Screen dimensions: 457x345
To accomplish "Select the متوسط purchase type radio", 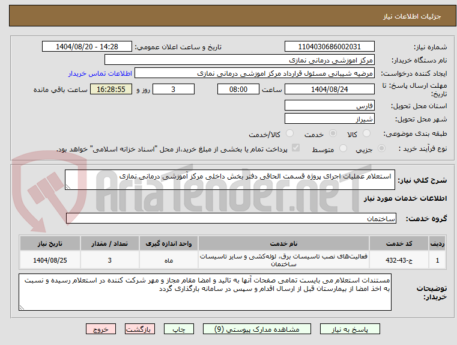I will (x=344, y=148).
